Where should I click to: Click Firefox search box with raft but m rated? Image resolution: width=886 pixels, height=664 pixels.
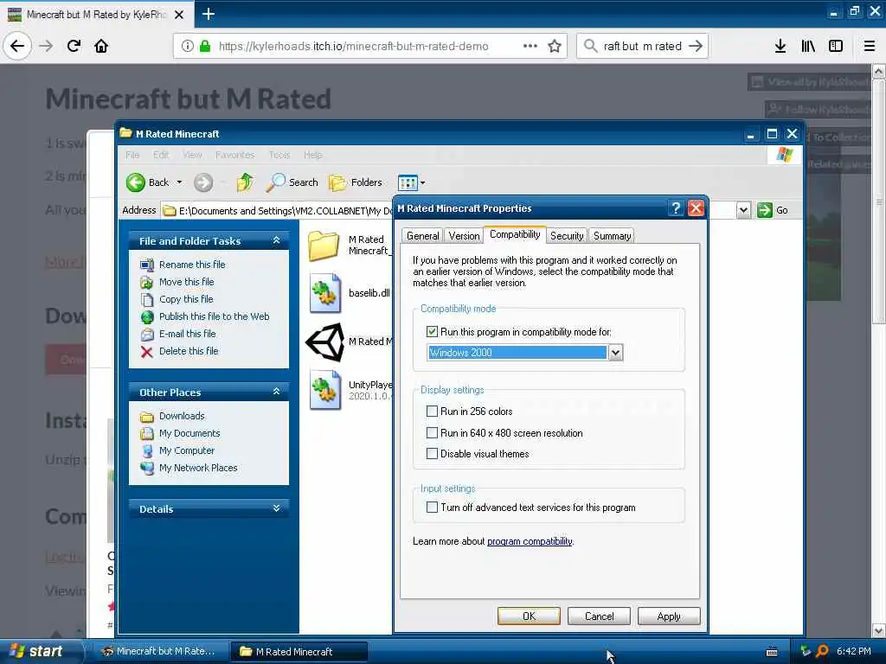pyautogui.click(x=643, y=46)
